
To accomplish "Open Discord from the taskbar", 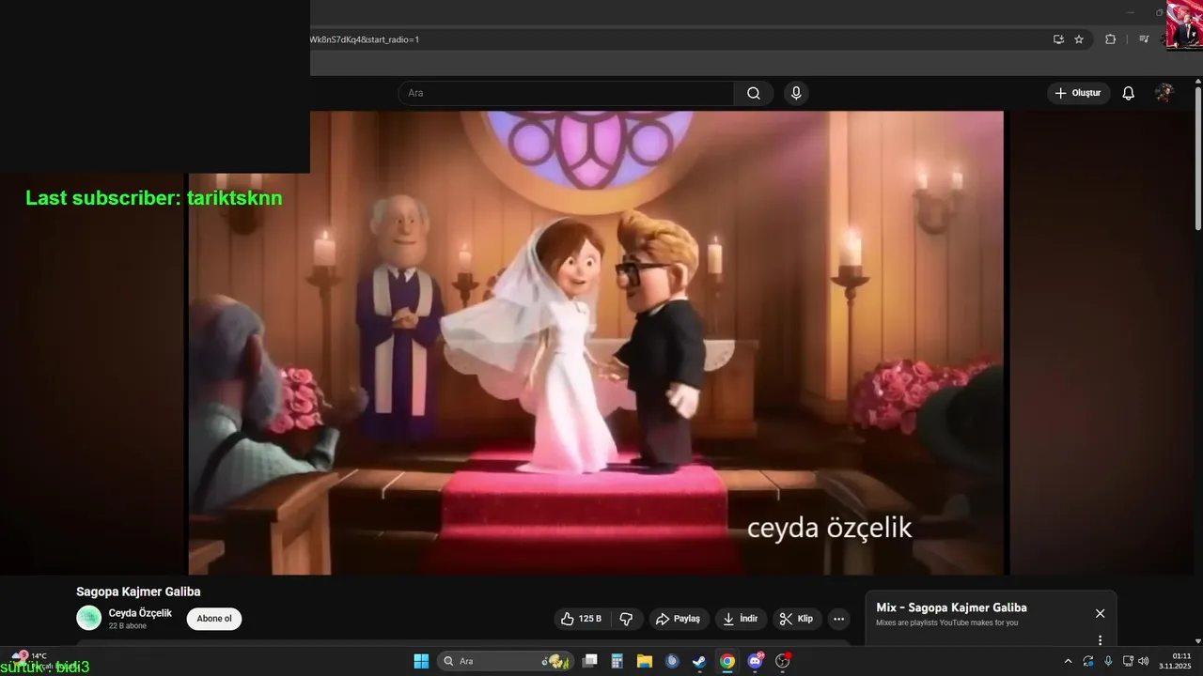I will click(755, 661).
